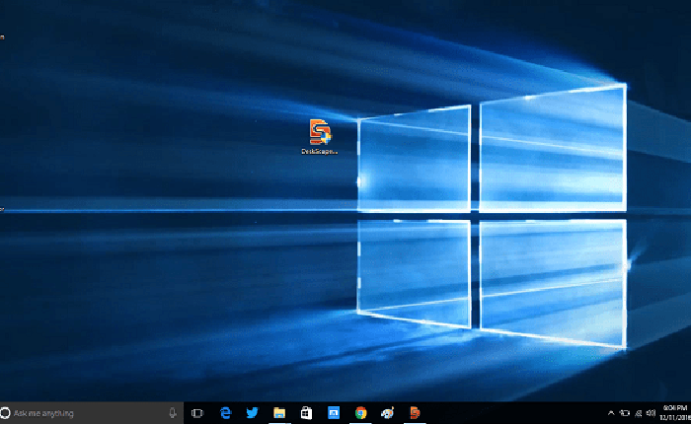This screenshot has width=691, height=424.
Task: Launch Microsoft Edge from the taskbar
Action: pos(226,413)
